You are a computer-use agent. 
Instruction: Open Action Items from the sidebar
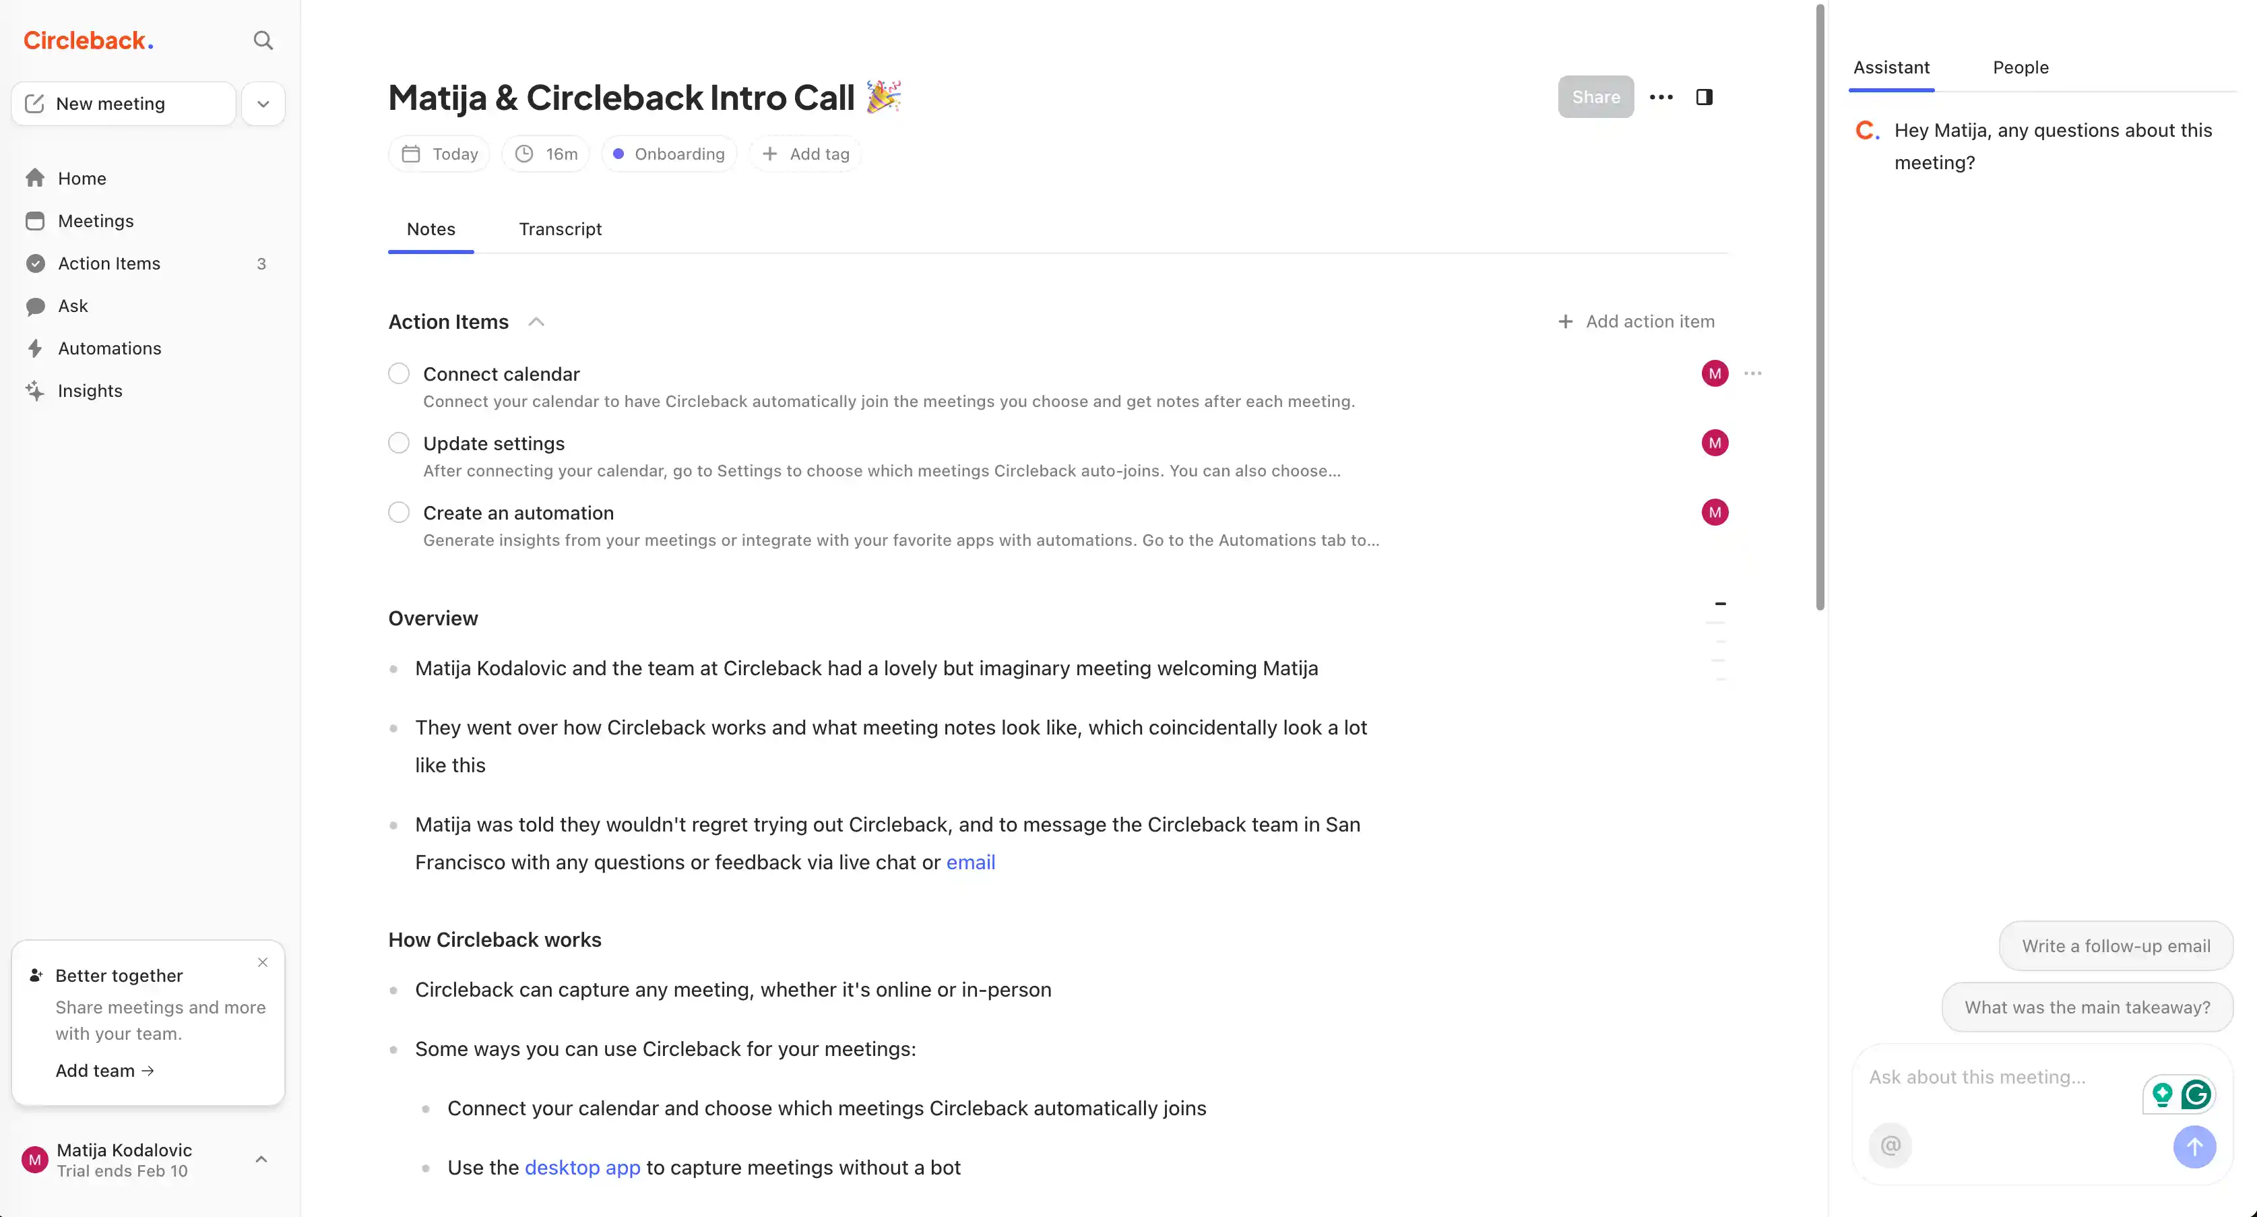pos(110,263)
